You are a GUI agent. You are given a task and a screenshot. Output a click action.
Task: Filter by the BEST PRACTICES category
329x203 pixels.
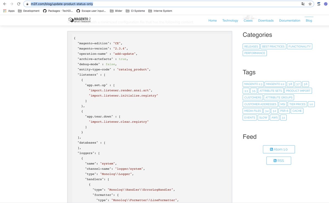point(273,46)
